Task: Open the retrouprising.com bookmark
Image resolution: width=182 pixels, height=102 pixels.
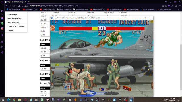Action: coord(165,9)
